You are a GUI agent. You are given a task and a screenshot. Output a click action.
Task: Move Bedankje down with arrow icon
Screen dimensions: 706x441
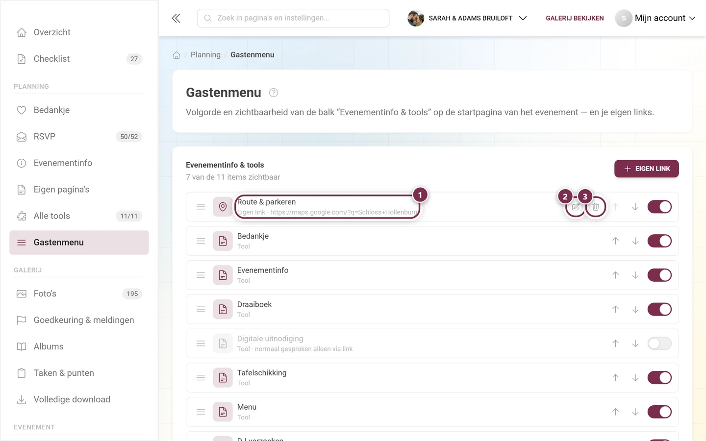[635, 241]
